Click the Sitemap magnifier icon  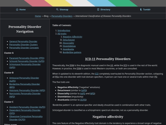[57, 10]
